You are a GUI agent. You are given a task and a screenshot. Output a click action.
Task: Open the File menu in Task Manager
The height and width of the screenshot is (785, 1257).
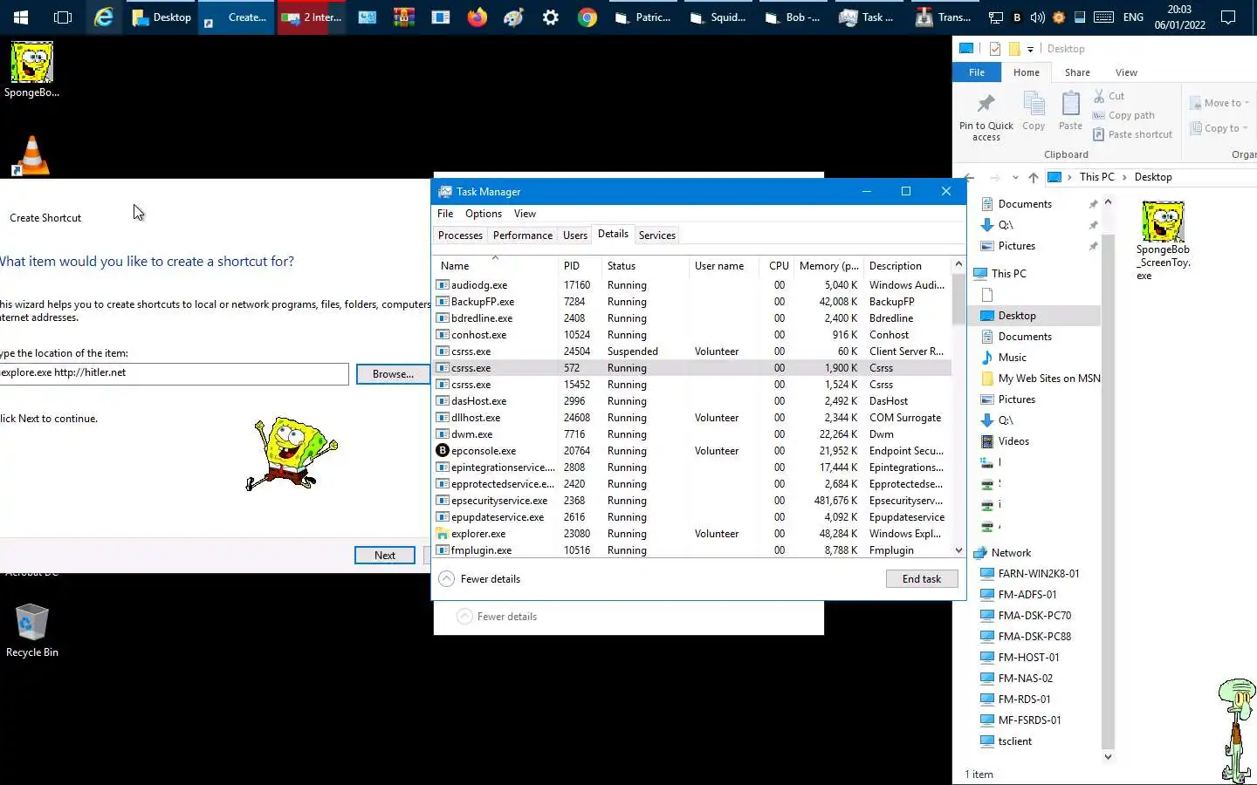445,214
